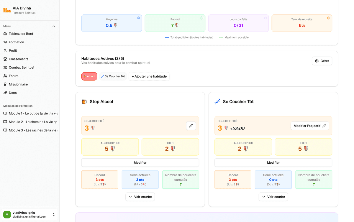Click the 'Stop Alcool' card title
This screenshot has width=354, height=222.
tap(101, 102)
